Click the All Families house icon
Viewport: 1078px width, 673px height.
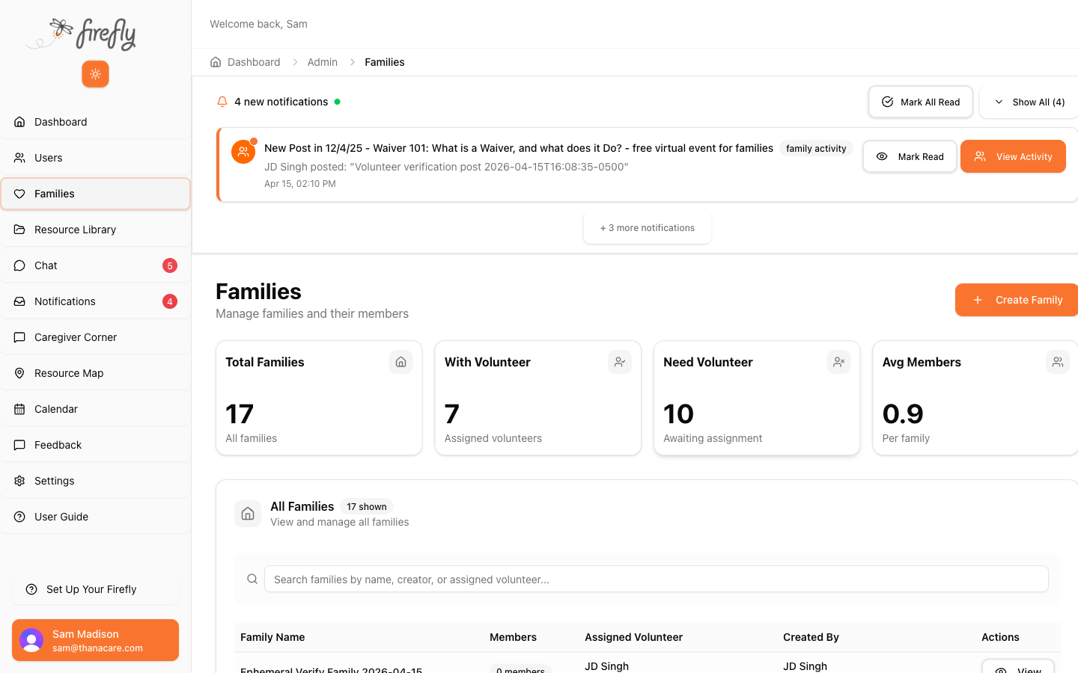pos(248,514)
